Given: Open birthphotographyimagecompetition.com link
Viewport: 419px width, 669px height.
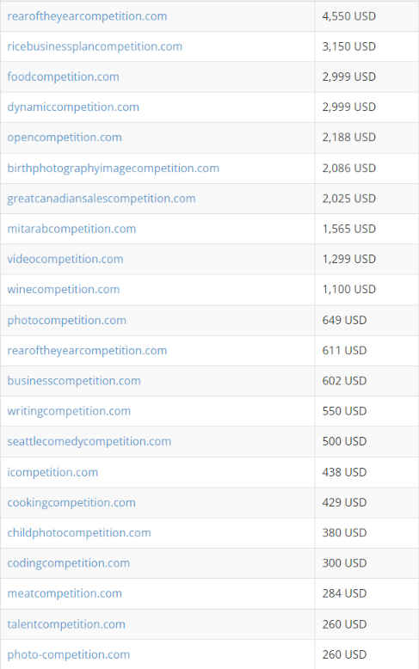Looking at the screenshot, I should [x=113, y=168].
